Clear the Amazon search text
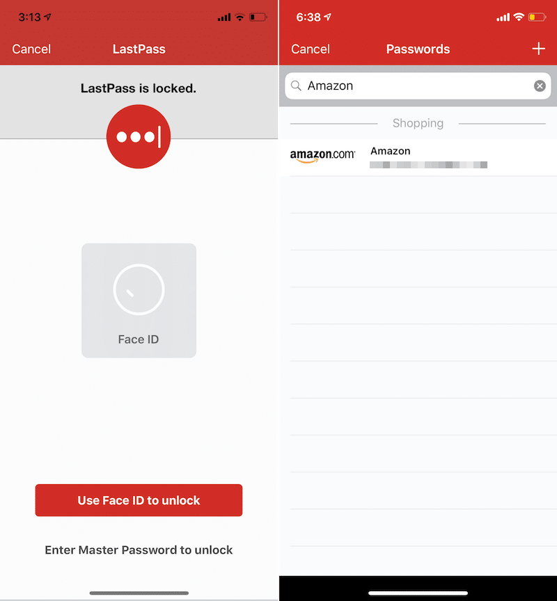 click(540, 86)
